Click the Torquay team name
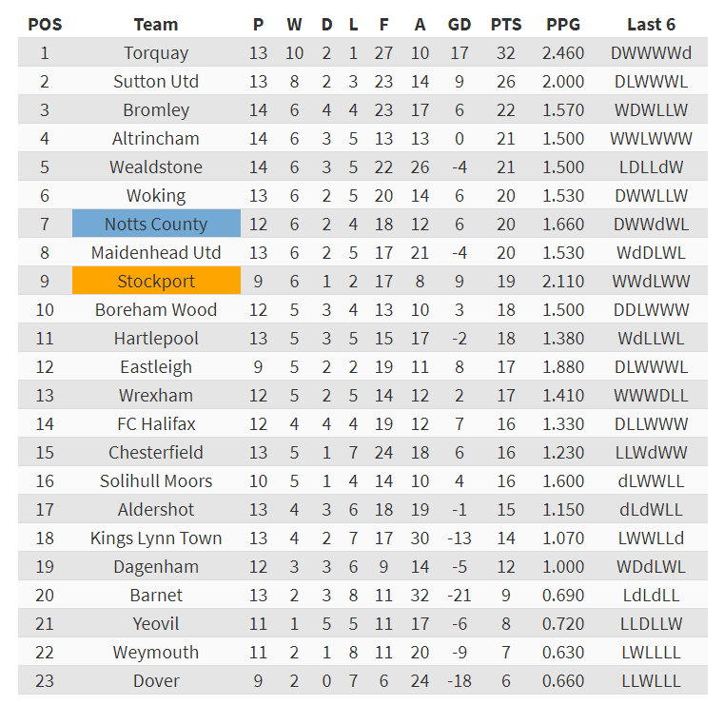Screen dimensions: 724x705 (x=156, y=53)
